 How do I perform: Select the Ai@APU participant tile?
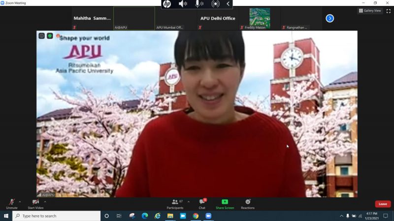(x=134, y=18)
